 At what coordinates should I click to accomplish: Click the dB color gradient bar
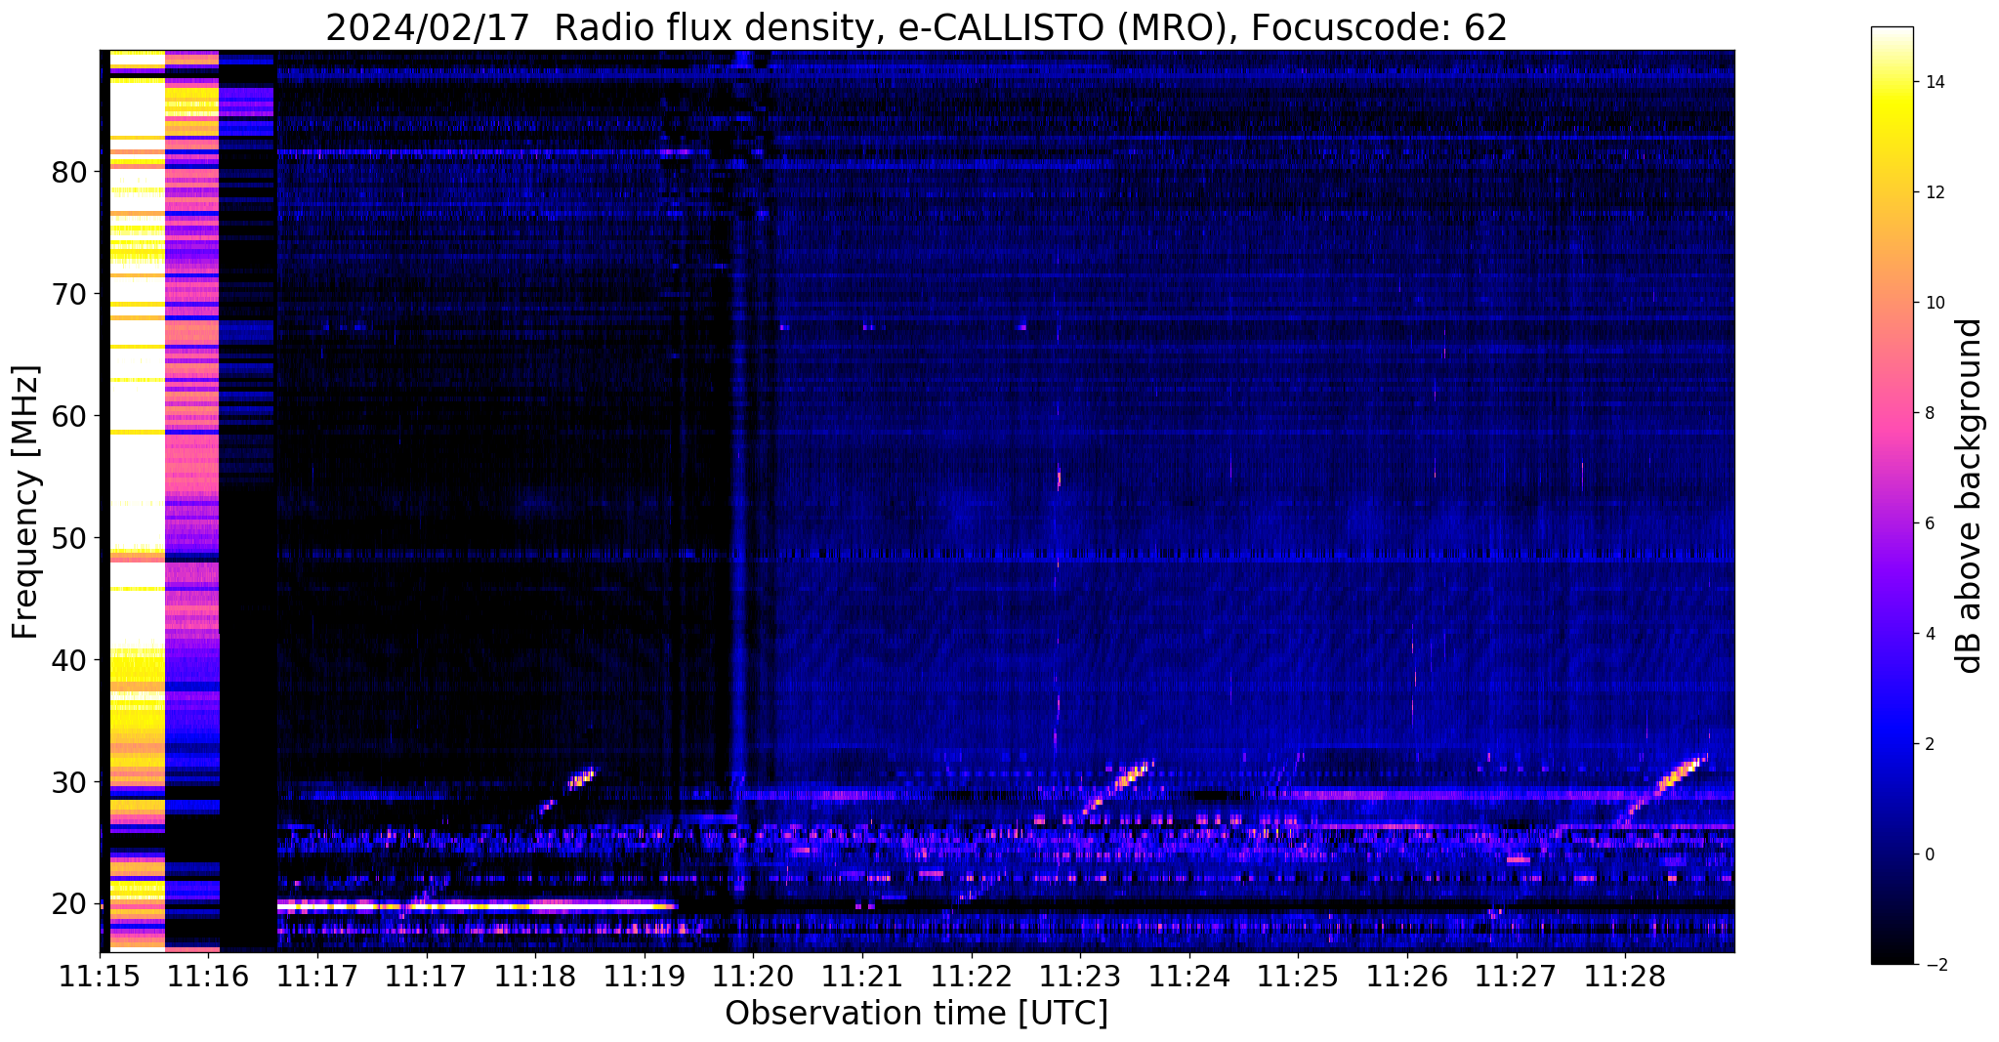click(1892, 496)
